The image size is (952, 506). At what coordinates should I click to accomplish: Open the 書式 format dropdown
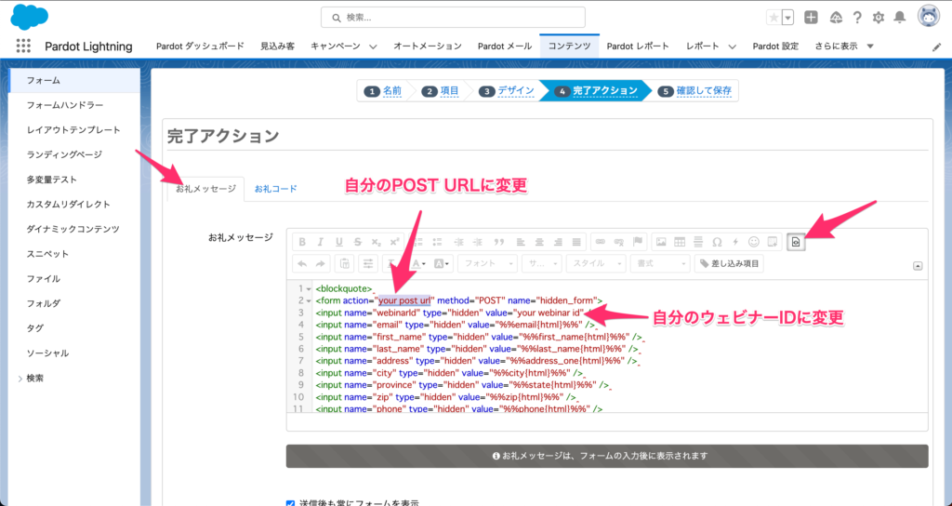[660, 263]
